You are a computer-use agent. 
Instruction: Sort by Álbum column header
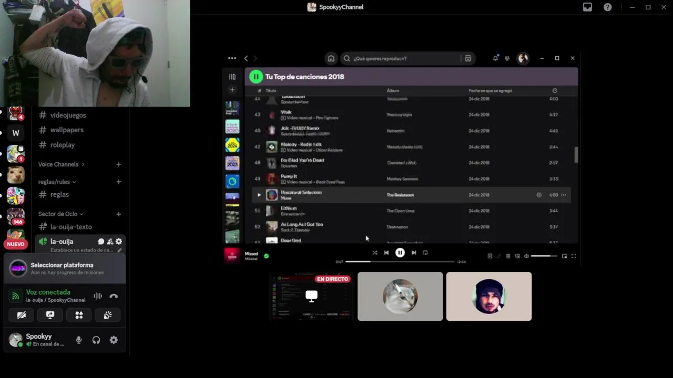393,91
